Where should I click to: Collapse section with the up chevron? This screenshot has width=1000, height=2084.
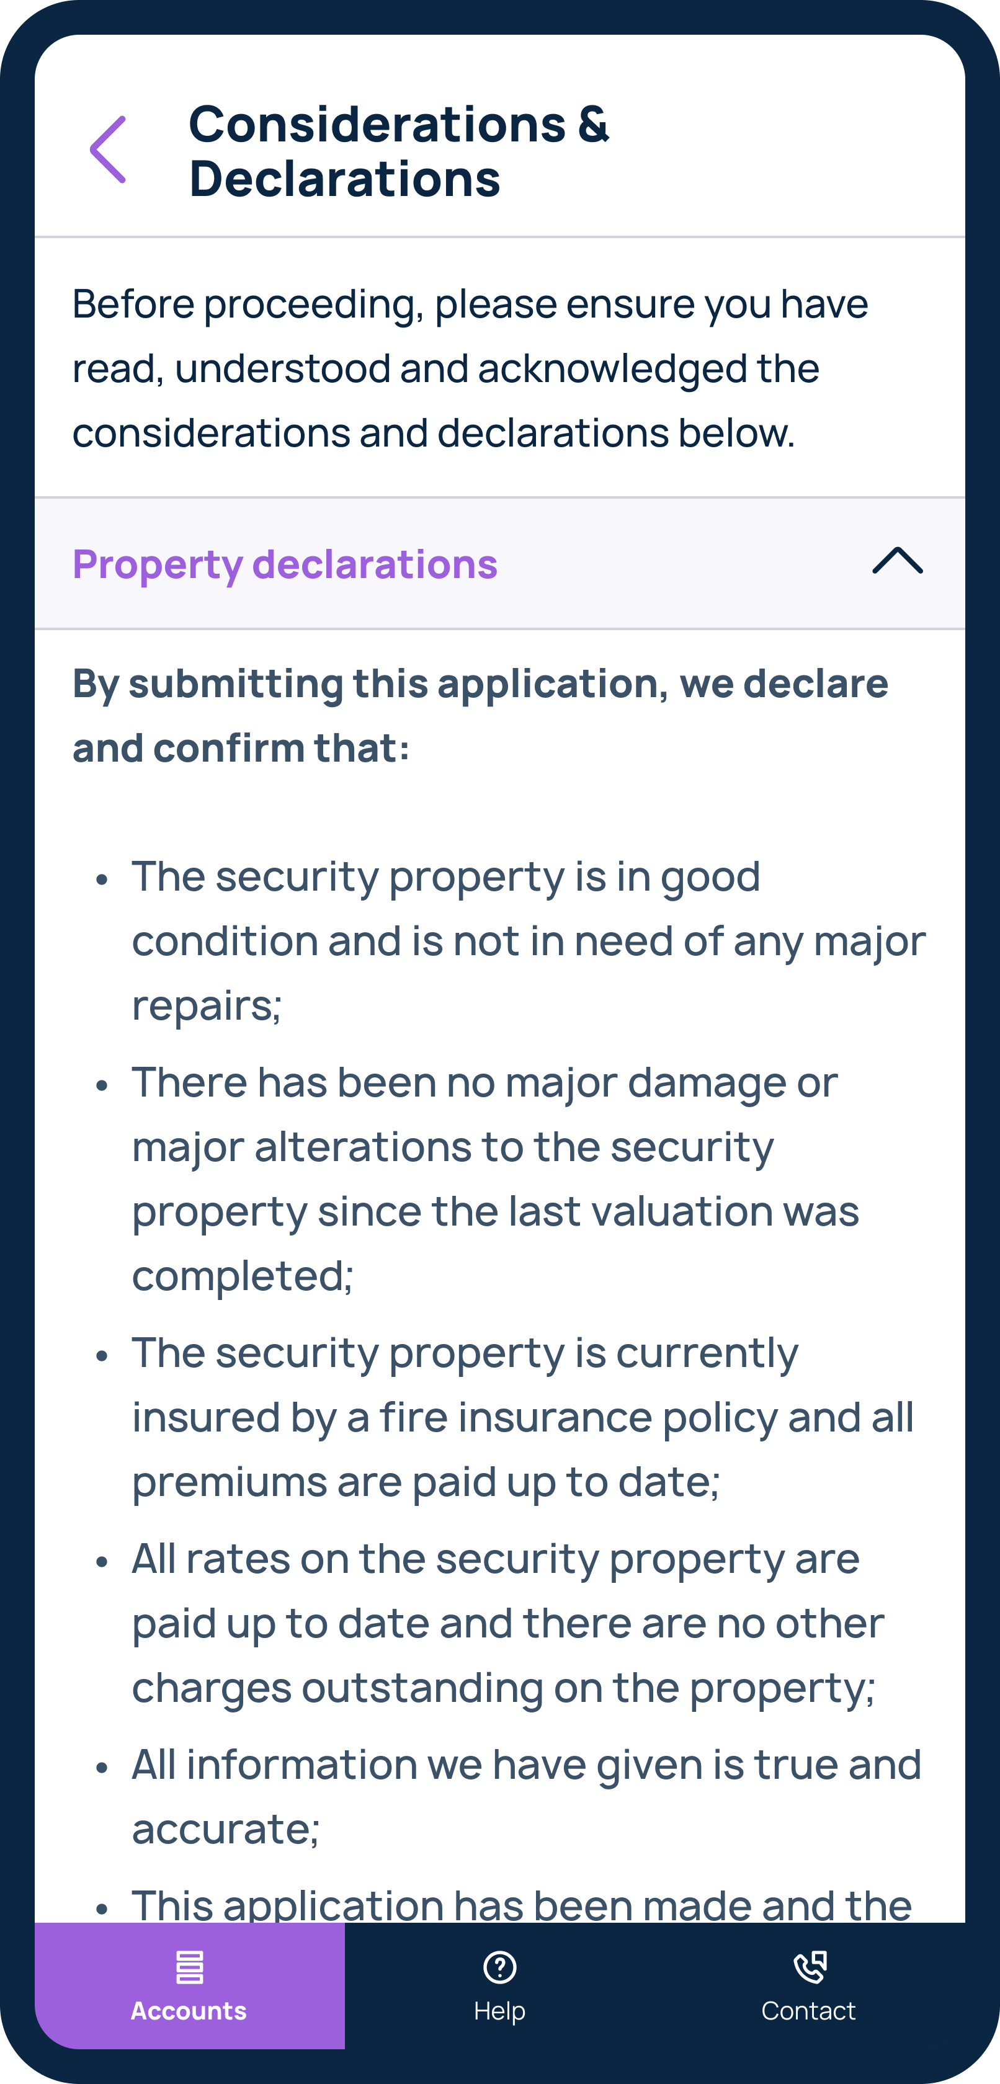897,561
